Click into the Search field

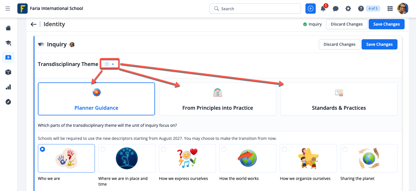pos(255,9)
